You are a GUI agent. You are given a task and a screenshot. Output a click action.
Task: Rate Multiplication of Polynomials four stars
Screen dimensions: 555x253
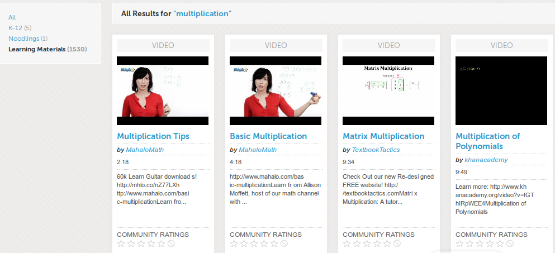point(490,244)
